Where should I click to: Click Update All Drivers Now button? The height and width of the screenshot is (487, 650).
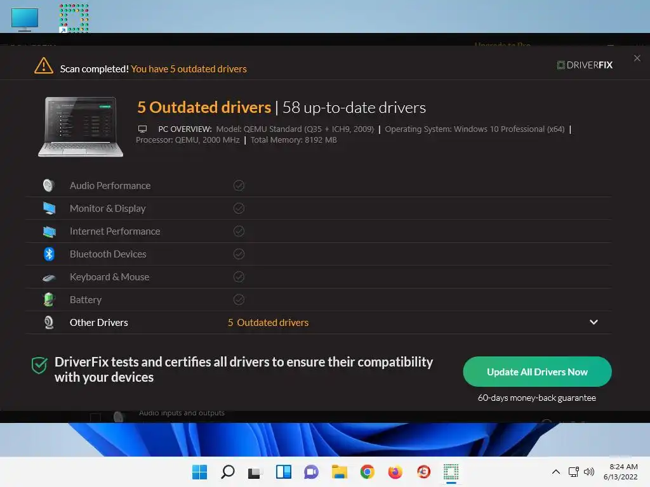pos(537,372)
